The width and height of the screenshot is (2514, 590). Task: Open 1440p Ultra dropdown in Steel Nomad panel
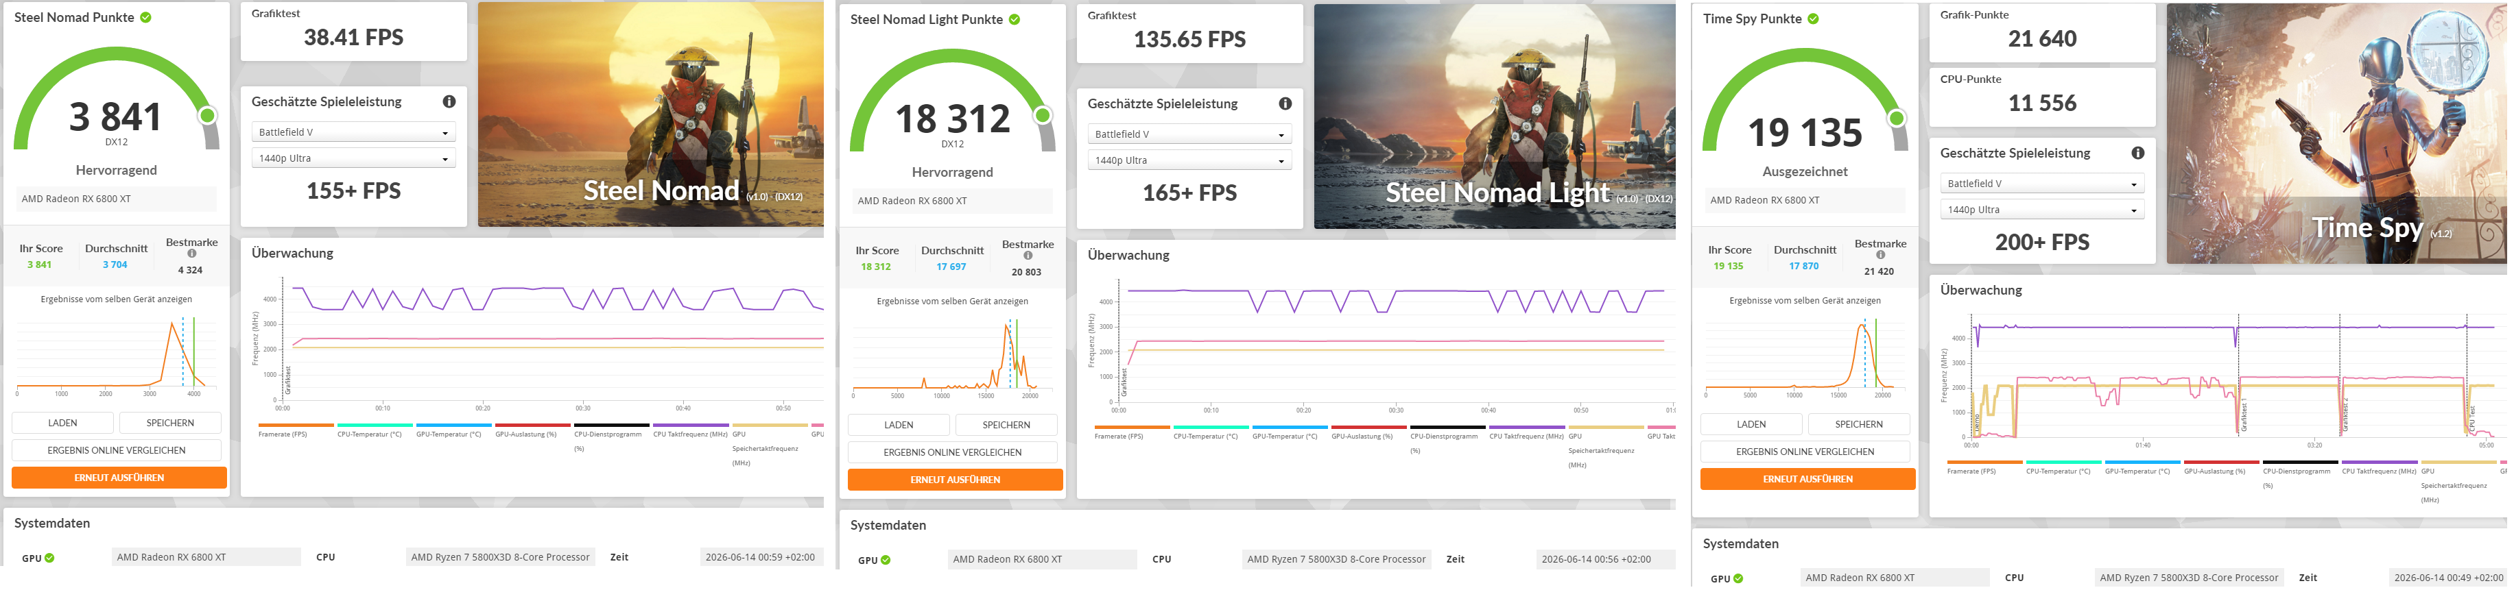tap(353, 158)
